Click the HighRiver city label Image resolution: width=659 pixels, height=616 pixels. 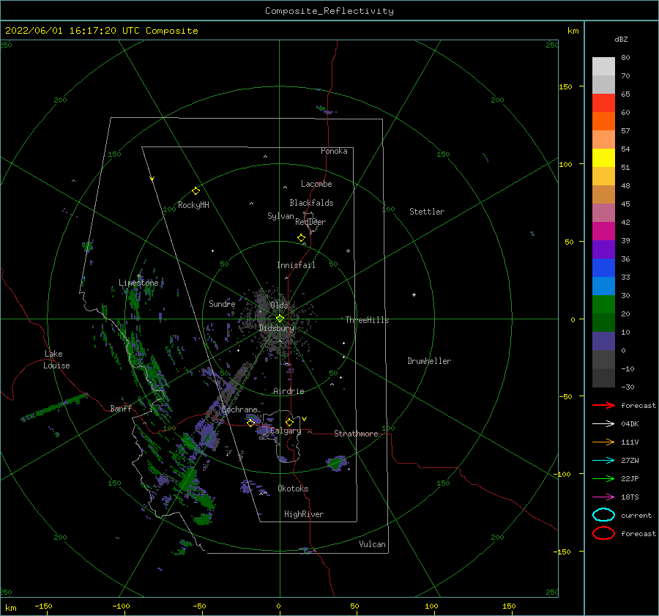pos(304,514)
